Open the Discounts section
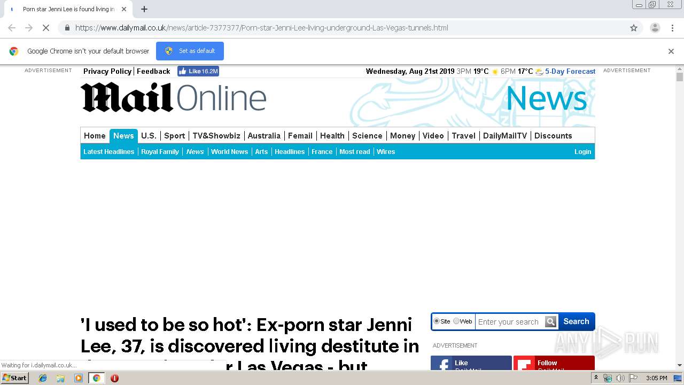This screenshot has width=684, height=385. click(x=553, y=136)
